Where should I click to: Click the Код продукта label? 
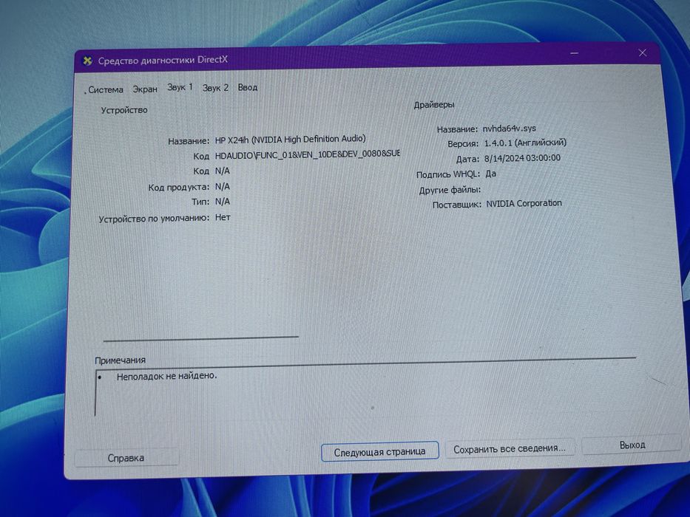tap(179, 188)
